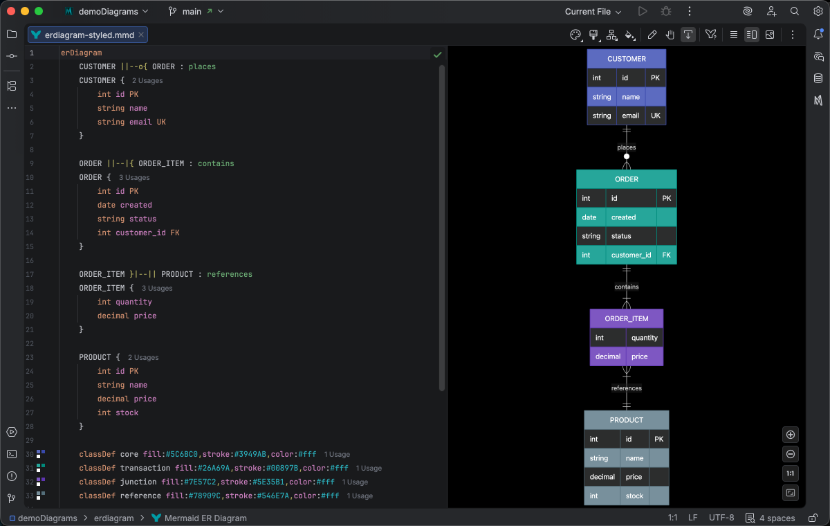The height and width of the screenshot is (526, 830).
Task: Open the 4 spaces indent selector
Action: [x=771, y=518]
